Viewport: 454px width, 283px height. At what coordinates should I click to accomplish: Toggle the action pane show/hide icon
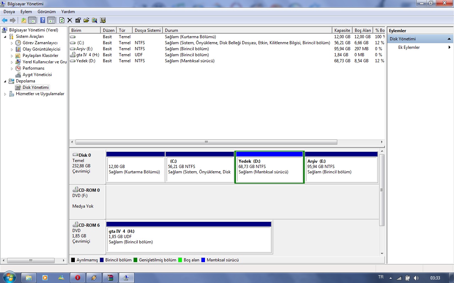point(51,20)
